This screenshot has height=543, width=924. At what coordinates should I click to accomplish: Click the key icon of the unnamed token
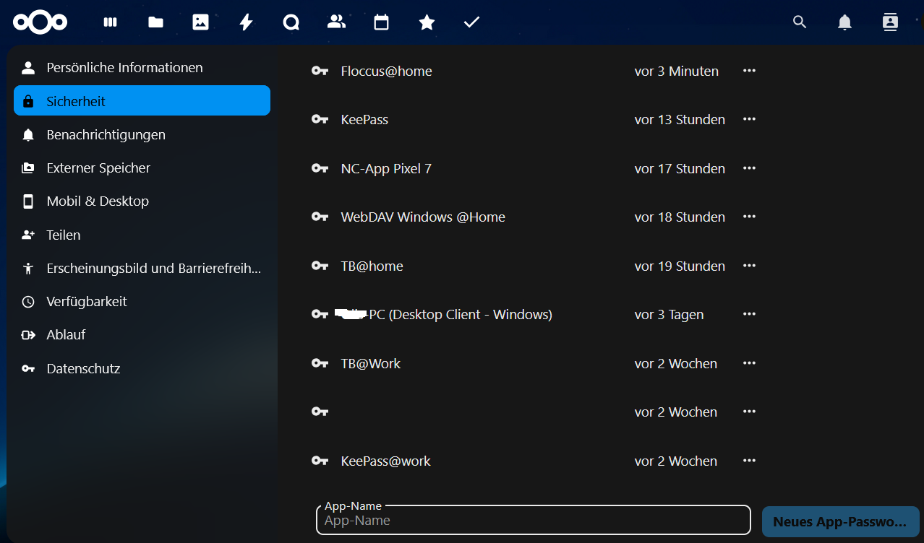[x=320, y=412]
